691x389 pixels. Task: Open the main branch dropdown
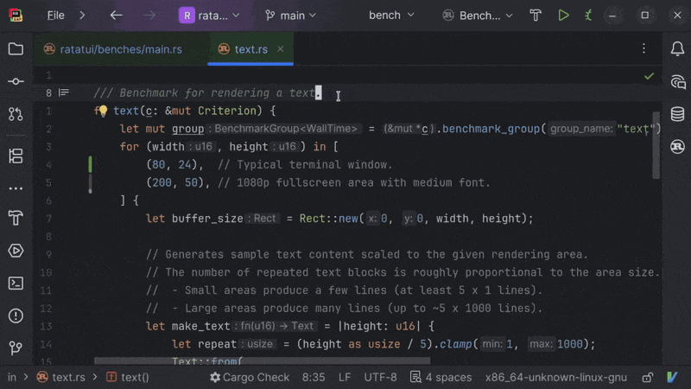291,16
